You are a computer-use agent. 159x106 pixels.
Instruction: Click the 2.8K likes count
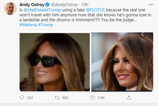(x=101, y=98)
